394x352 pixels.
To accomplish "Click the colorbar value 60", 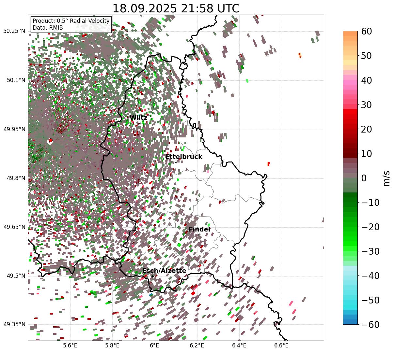I will pyautogui.click(x=366, y=31).
